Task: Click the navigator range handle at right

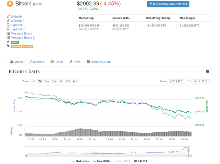Action: point(188,150)
